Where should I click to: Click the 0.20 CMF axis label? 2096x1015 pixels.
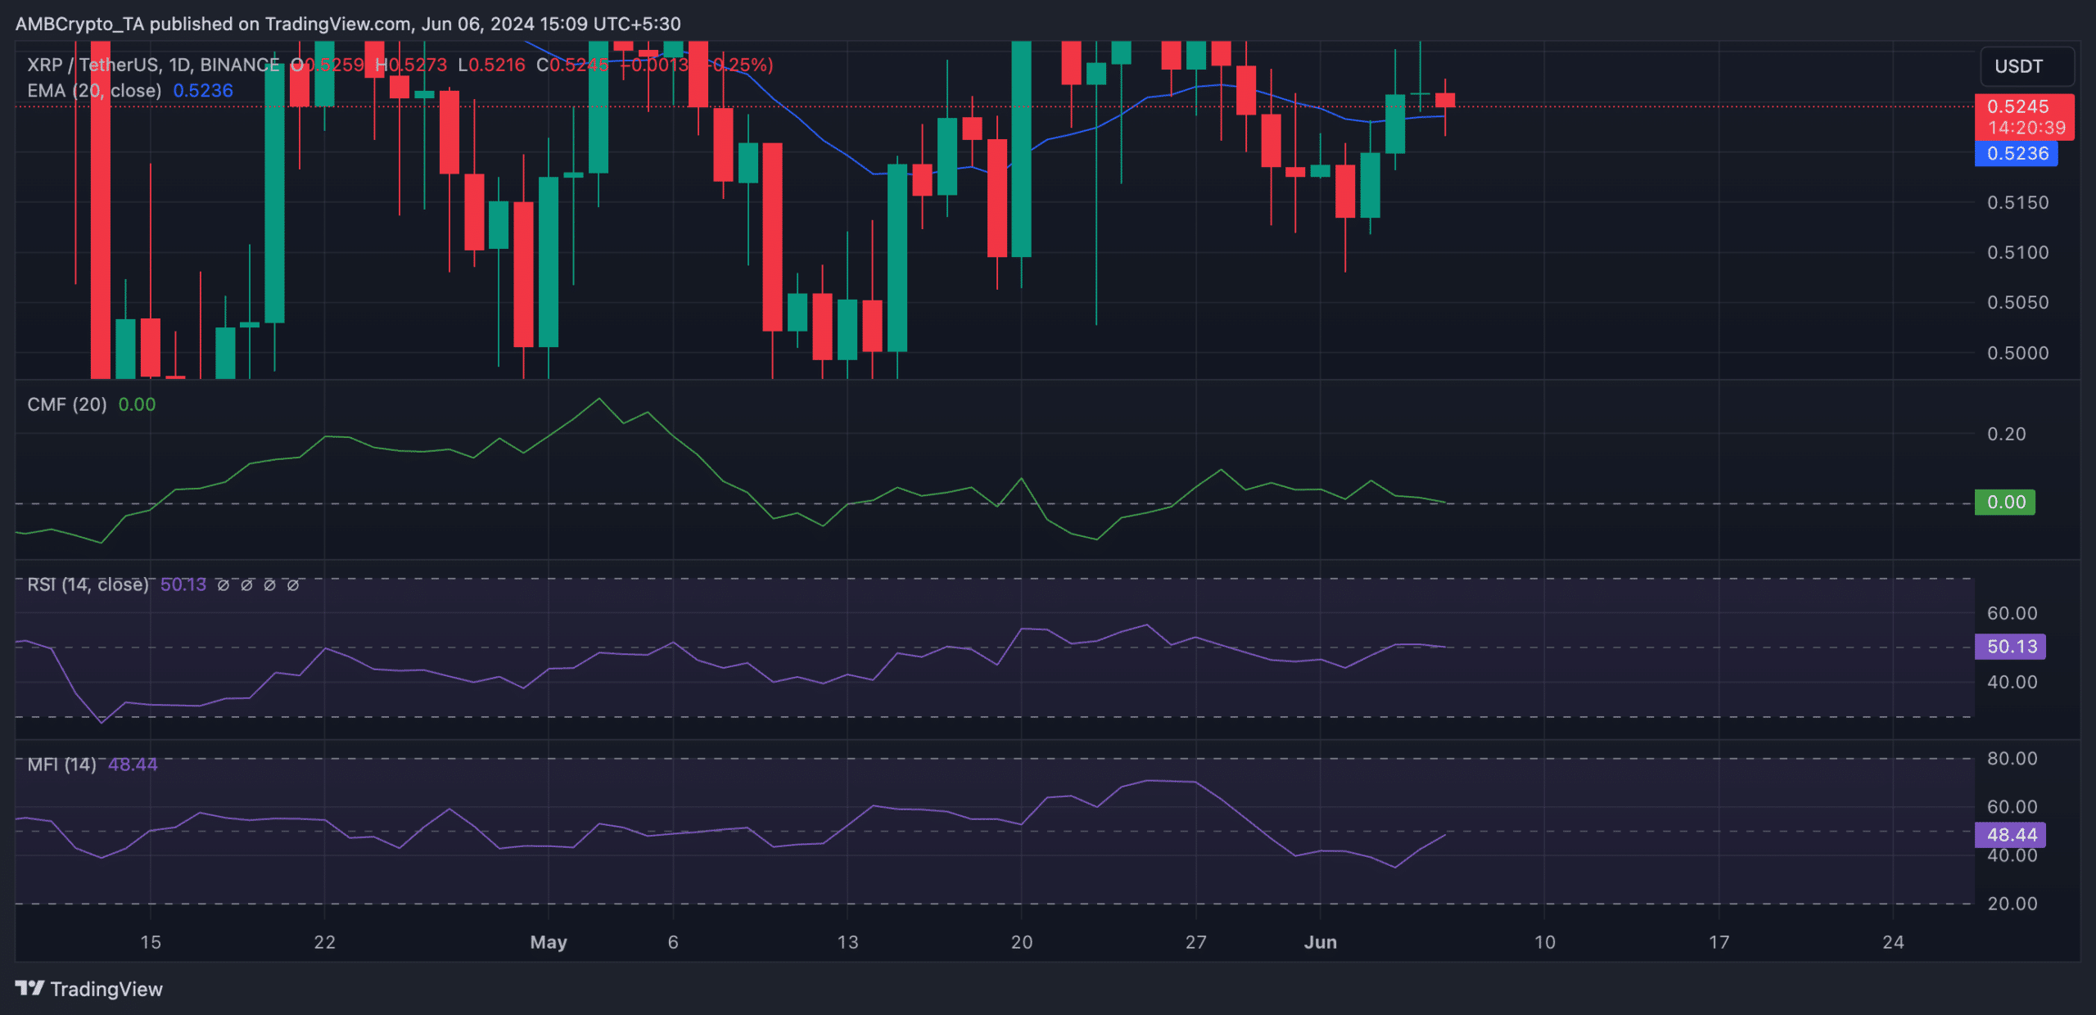pos(2007,434)
